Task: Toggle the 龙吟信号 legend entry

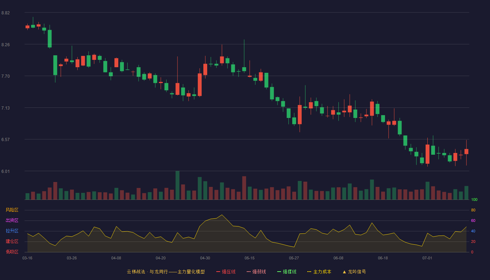Action: point(354,272)
